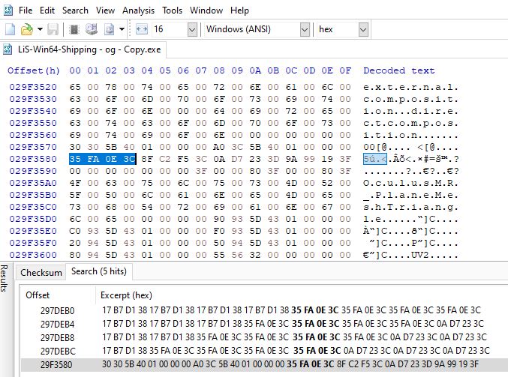Screen dimensions: 508x377
Task: Click the highlighted decoded text 5ú.<
Action: (x=375, y=159)
